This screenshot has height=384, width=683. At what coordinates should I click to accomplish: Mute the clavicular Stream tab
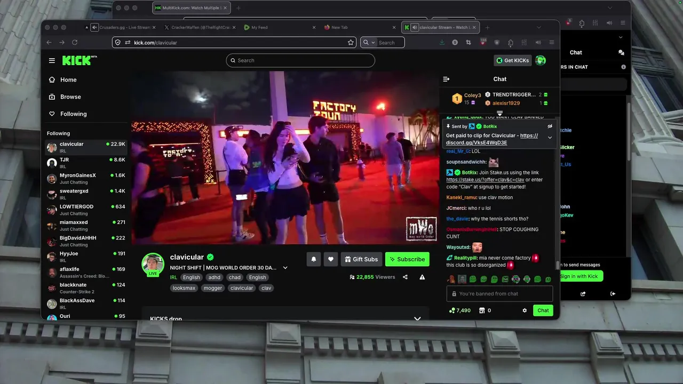414,27
